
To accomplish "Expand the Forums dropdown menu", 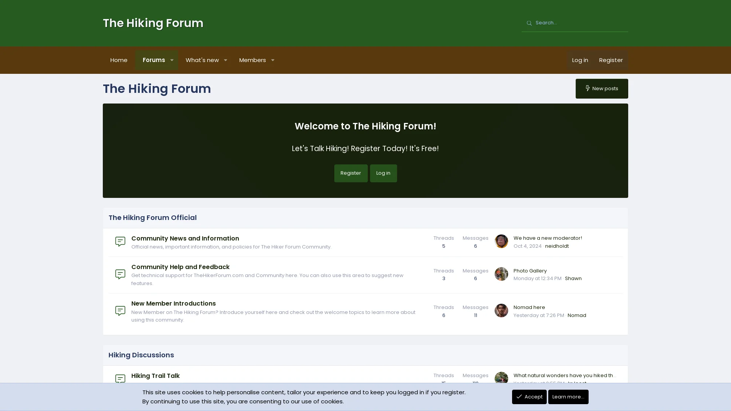I will coord(172,60).
